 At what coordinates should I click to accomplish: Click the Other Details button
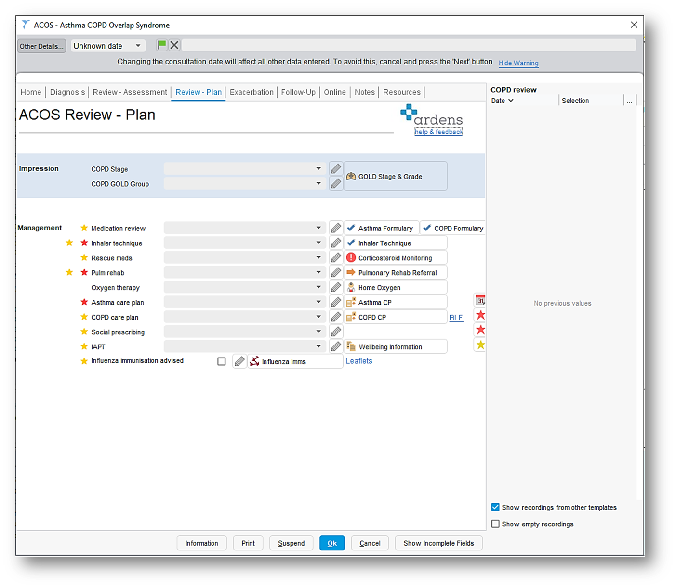[x=41, y=46]
